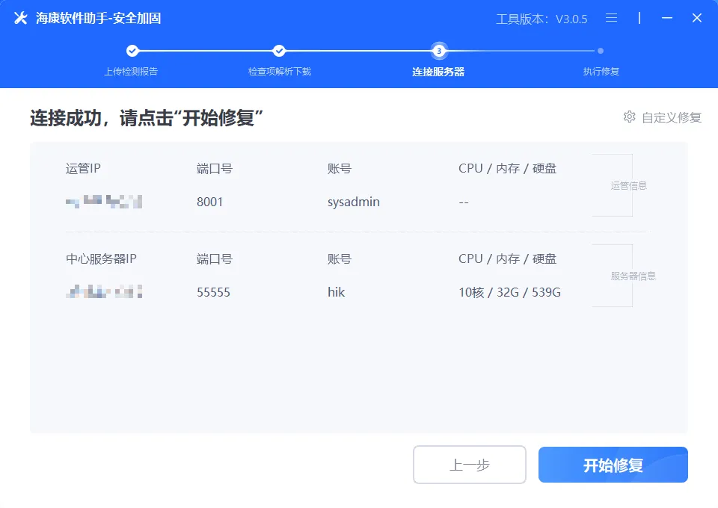Click account value sysadmin
The height and width of the screenshot is (508, 718).
354,202
